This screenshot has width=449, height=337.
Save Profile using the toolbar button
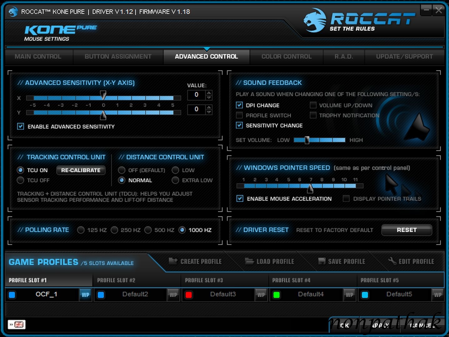pyautogui.click(x=342, y=261)
